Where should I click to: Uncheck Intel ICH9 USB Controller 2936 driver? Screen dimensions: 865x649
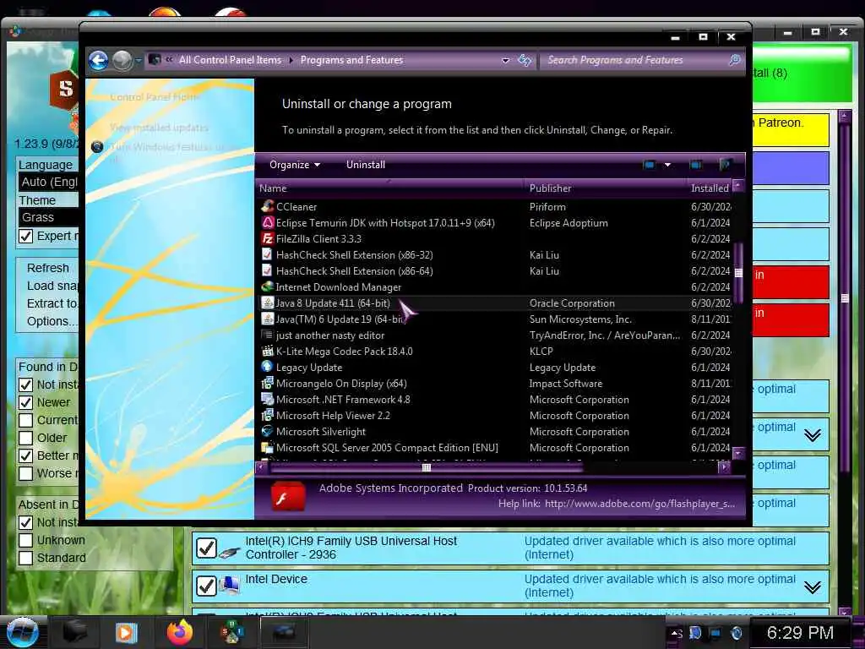(x=206, y=548)
